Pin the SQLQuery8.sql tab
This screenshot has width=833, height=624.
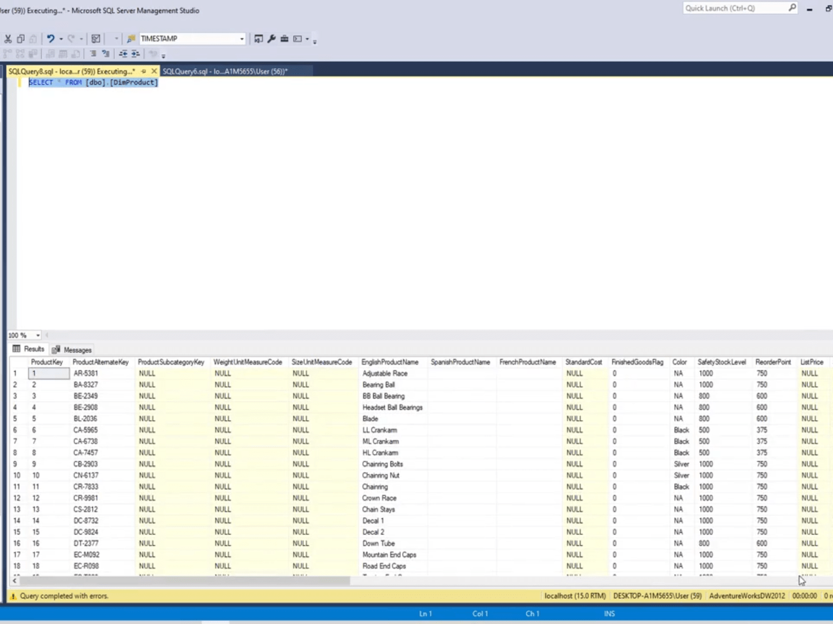(x=144, y=71)
